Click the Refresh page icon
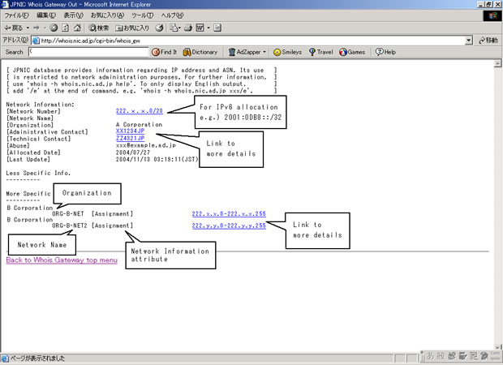This screenshot has height=365, width=503. pos(66,28)
